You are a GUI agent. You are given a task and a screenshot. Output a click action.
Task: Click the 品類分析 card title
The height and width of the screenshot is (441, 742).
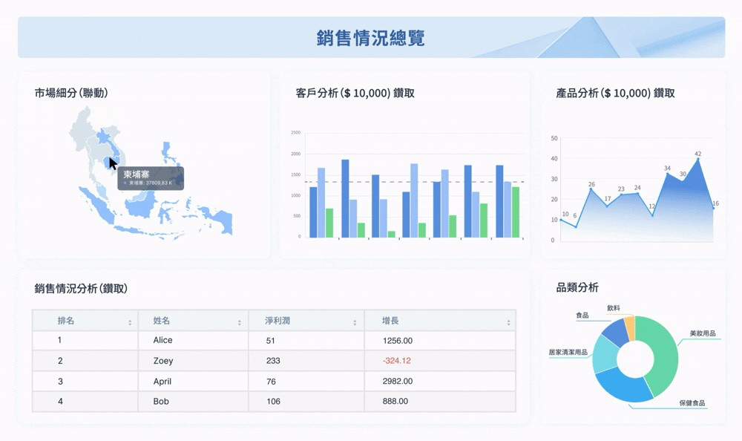pyautogui.click(x=577, y=287)
